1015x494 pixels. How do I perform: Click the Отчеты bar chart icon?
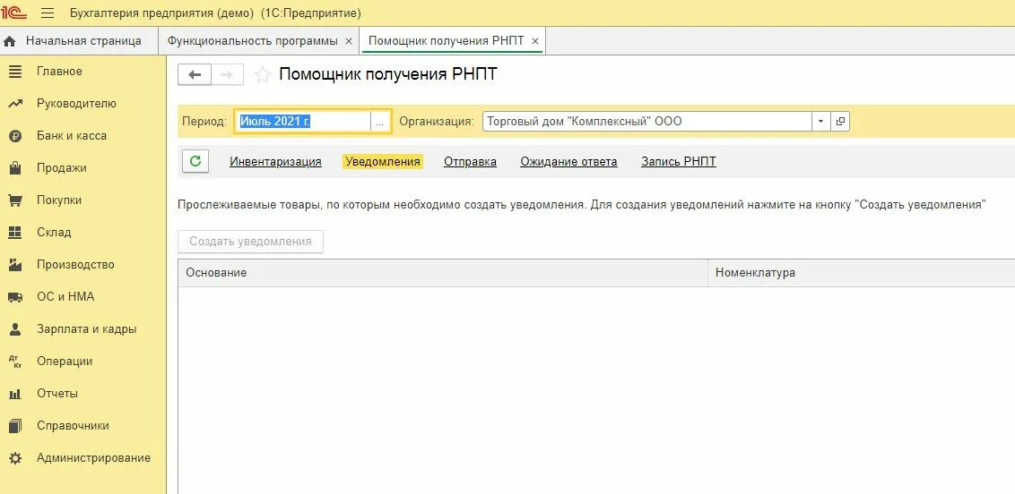click(15, 394)
